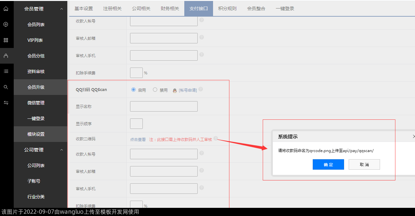The width and height of the screenshot is (415, 216).
Task: Click the list lines icon in the rail
Action: pos(6,71)
